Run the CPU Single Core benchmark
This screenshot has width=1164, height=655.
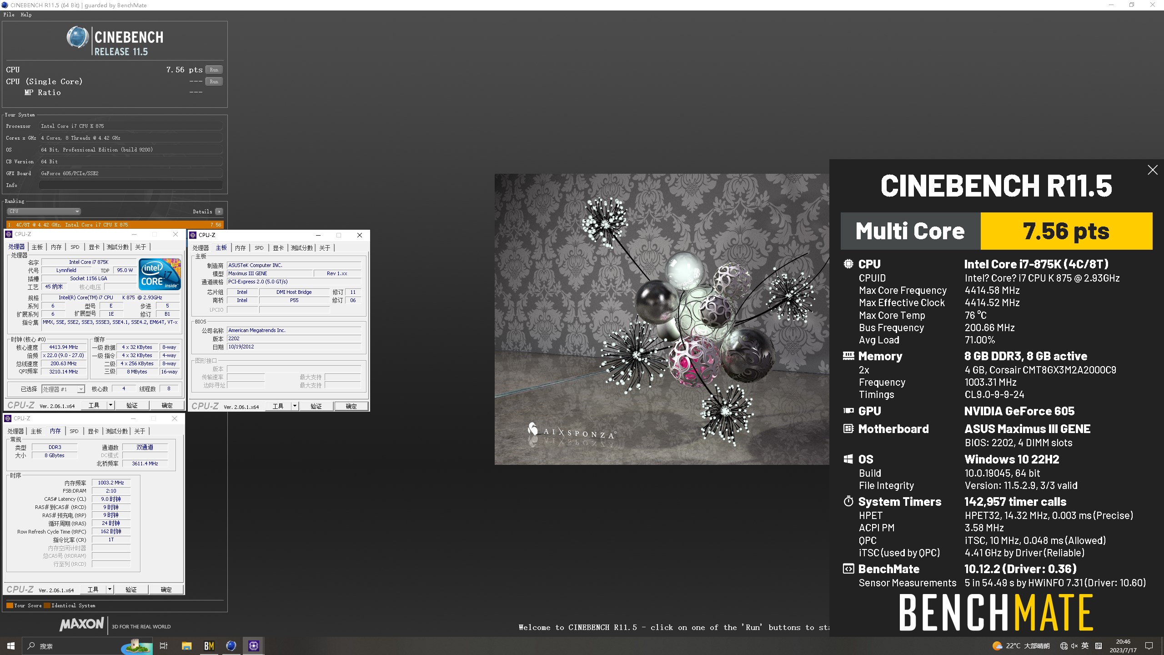click(x=214, y=81)
